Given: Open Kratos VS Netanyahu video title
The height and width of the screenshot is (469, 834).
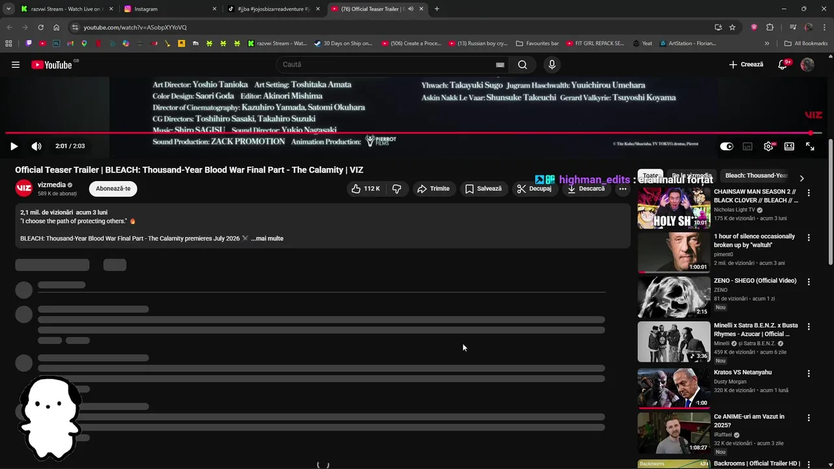Looking at the screenshot, I should [x=743, y=373].
